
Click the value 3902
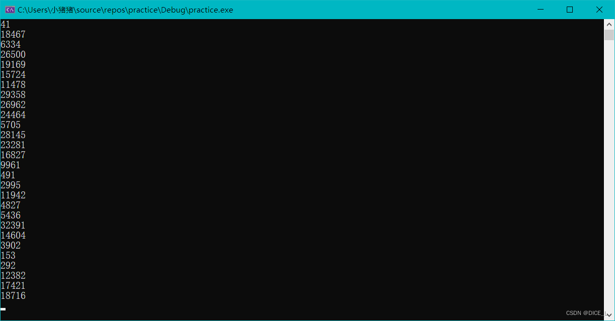(11, 246)
